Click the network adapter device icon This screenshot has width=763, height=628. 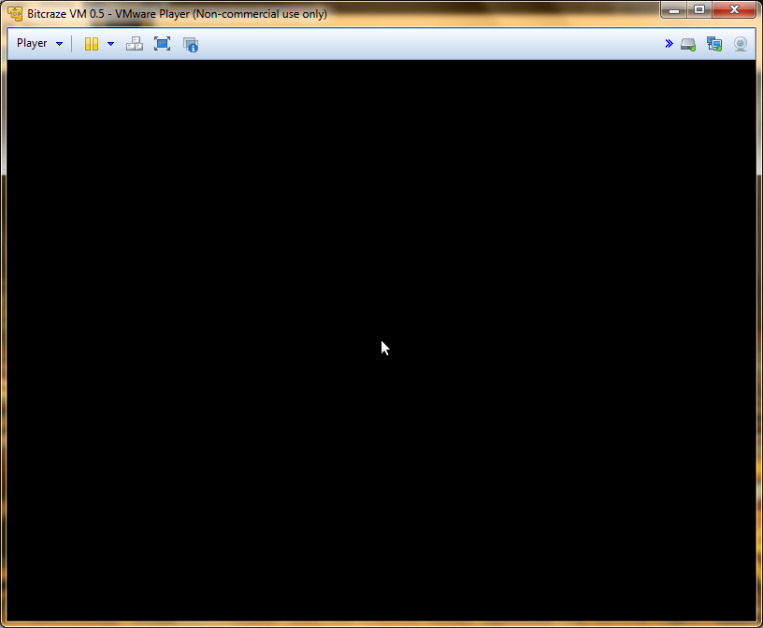click(x=714, y=44)
